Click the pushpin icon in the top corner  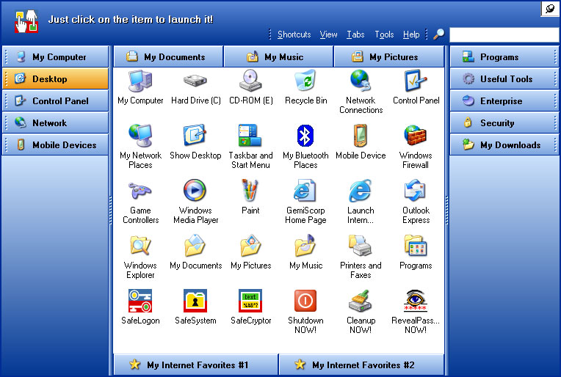click(x=550, y=9)
